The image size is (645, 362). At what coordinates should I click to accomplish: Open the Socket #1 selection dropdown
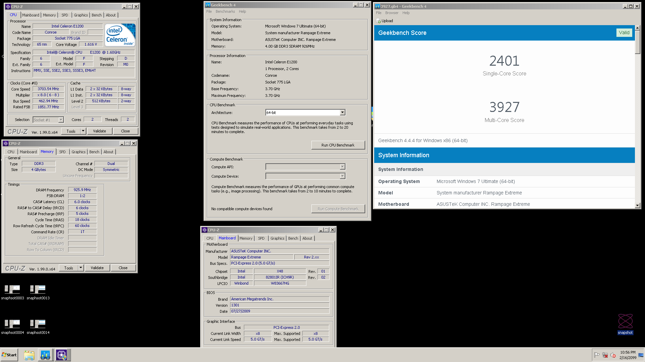click(61, 120)
